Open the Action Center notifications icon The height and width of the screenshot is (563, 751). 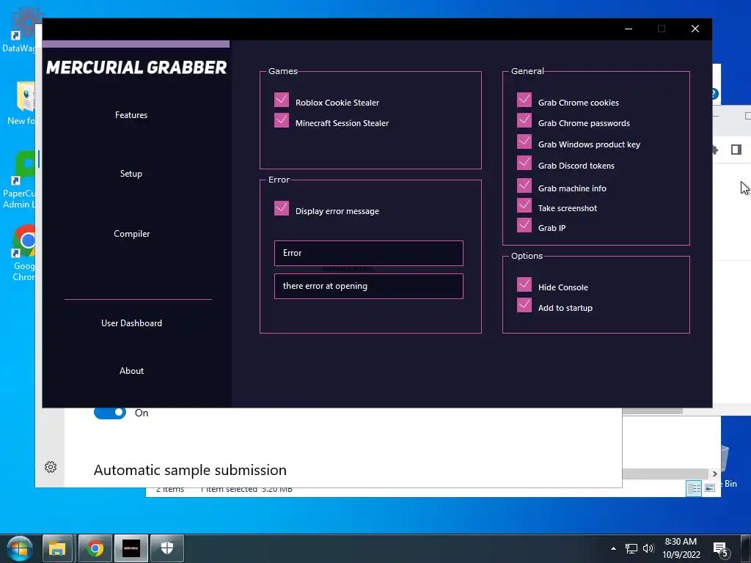click(x=721, y=549)
